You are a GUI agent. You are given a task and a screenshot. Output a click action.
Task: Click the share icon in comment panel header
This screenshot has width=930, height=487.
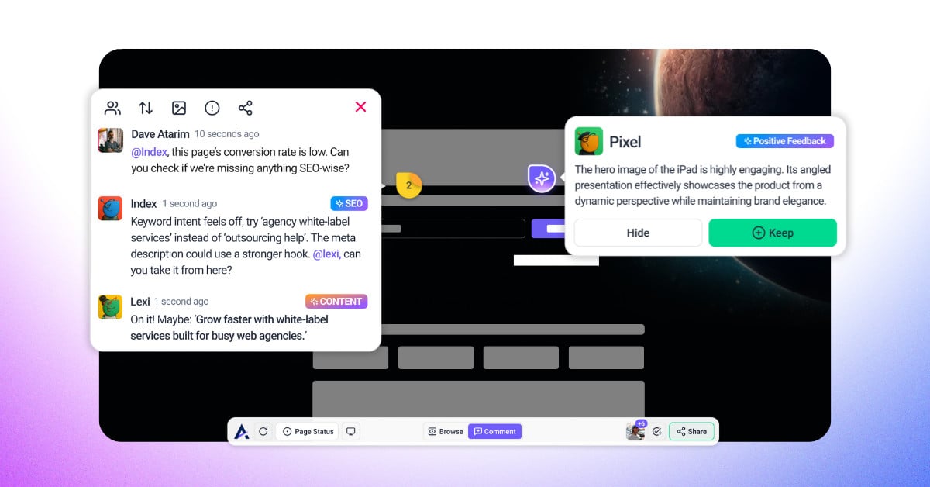pyautogui.click(x=245, y=108)
